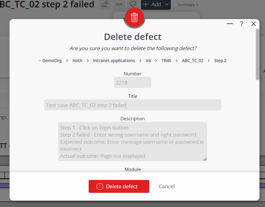Screen dimensions: 265x207
Task: Open ABC_TC_02 breadcrumb item
Action: 193,61
